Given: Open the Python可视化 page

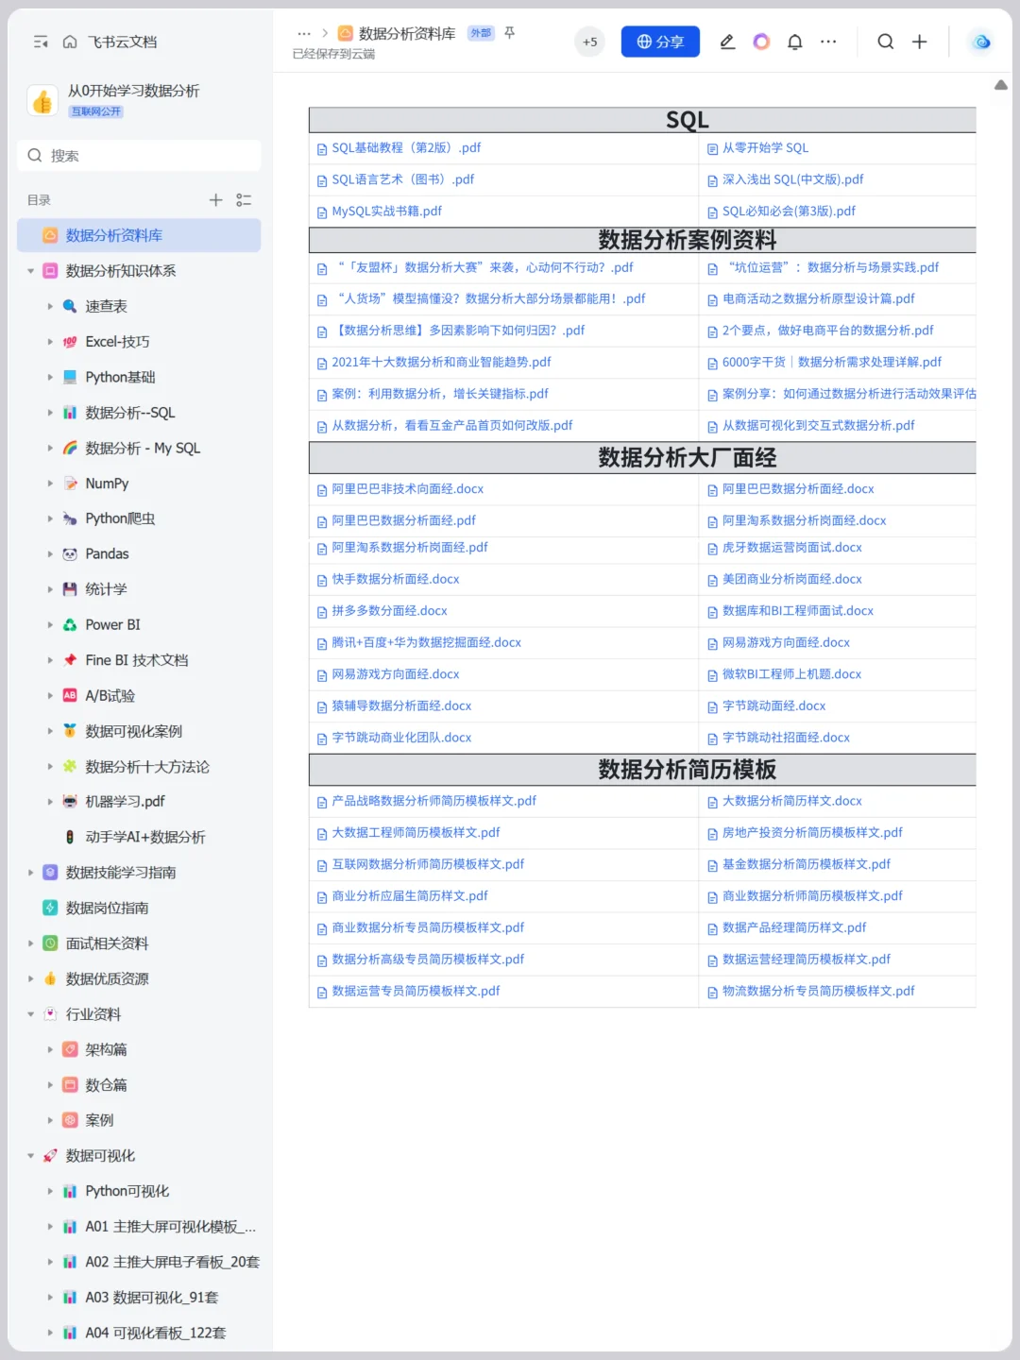Looking at the screenshot, I should click(127, 1192).
